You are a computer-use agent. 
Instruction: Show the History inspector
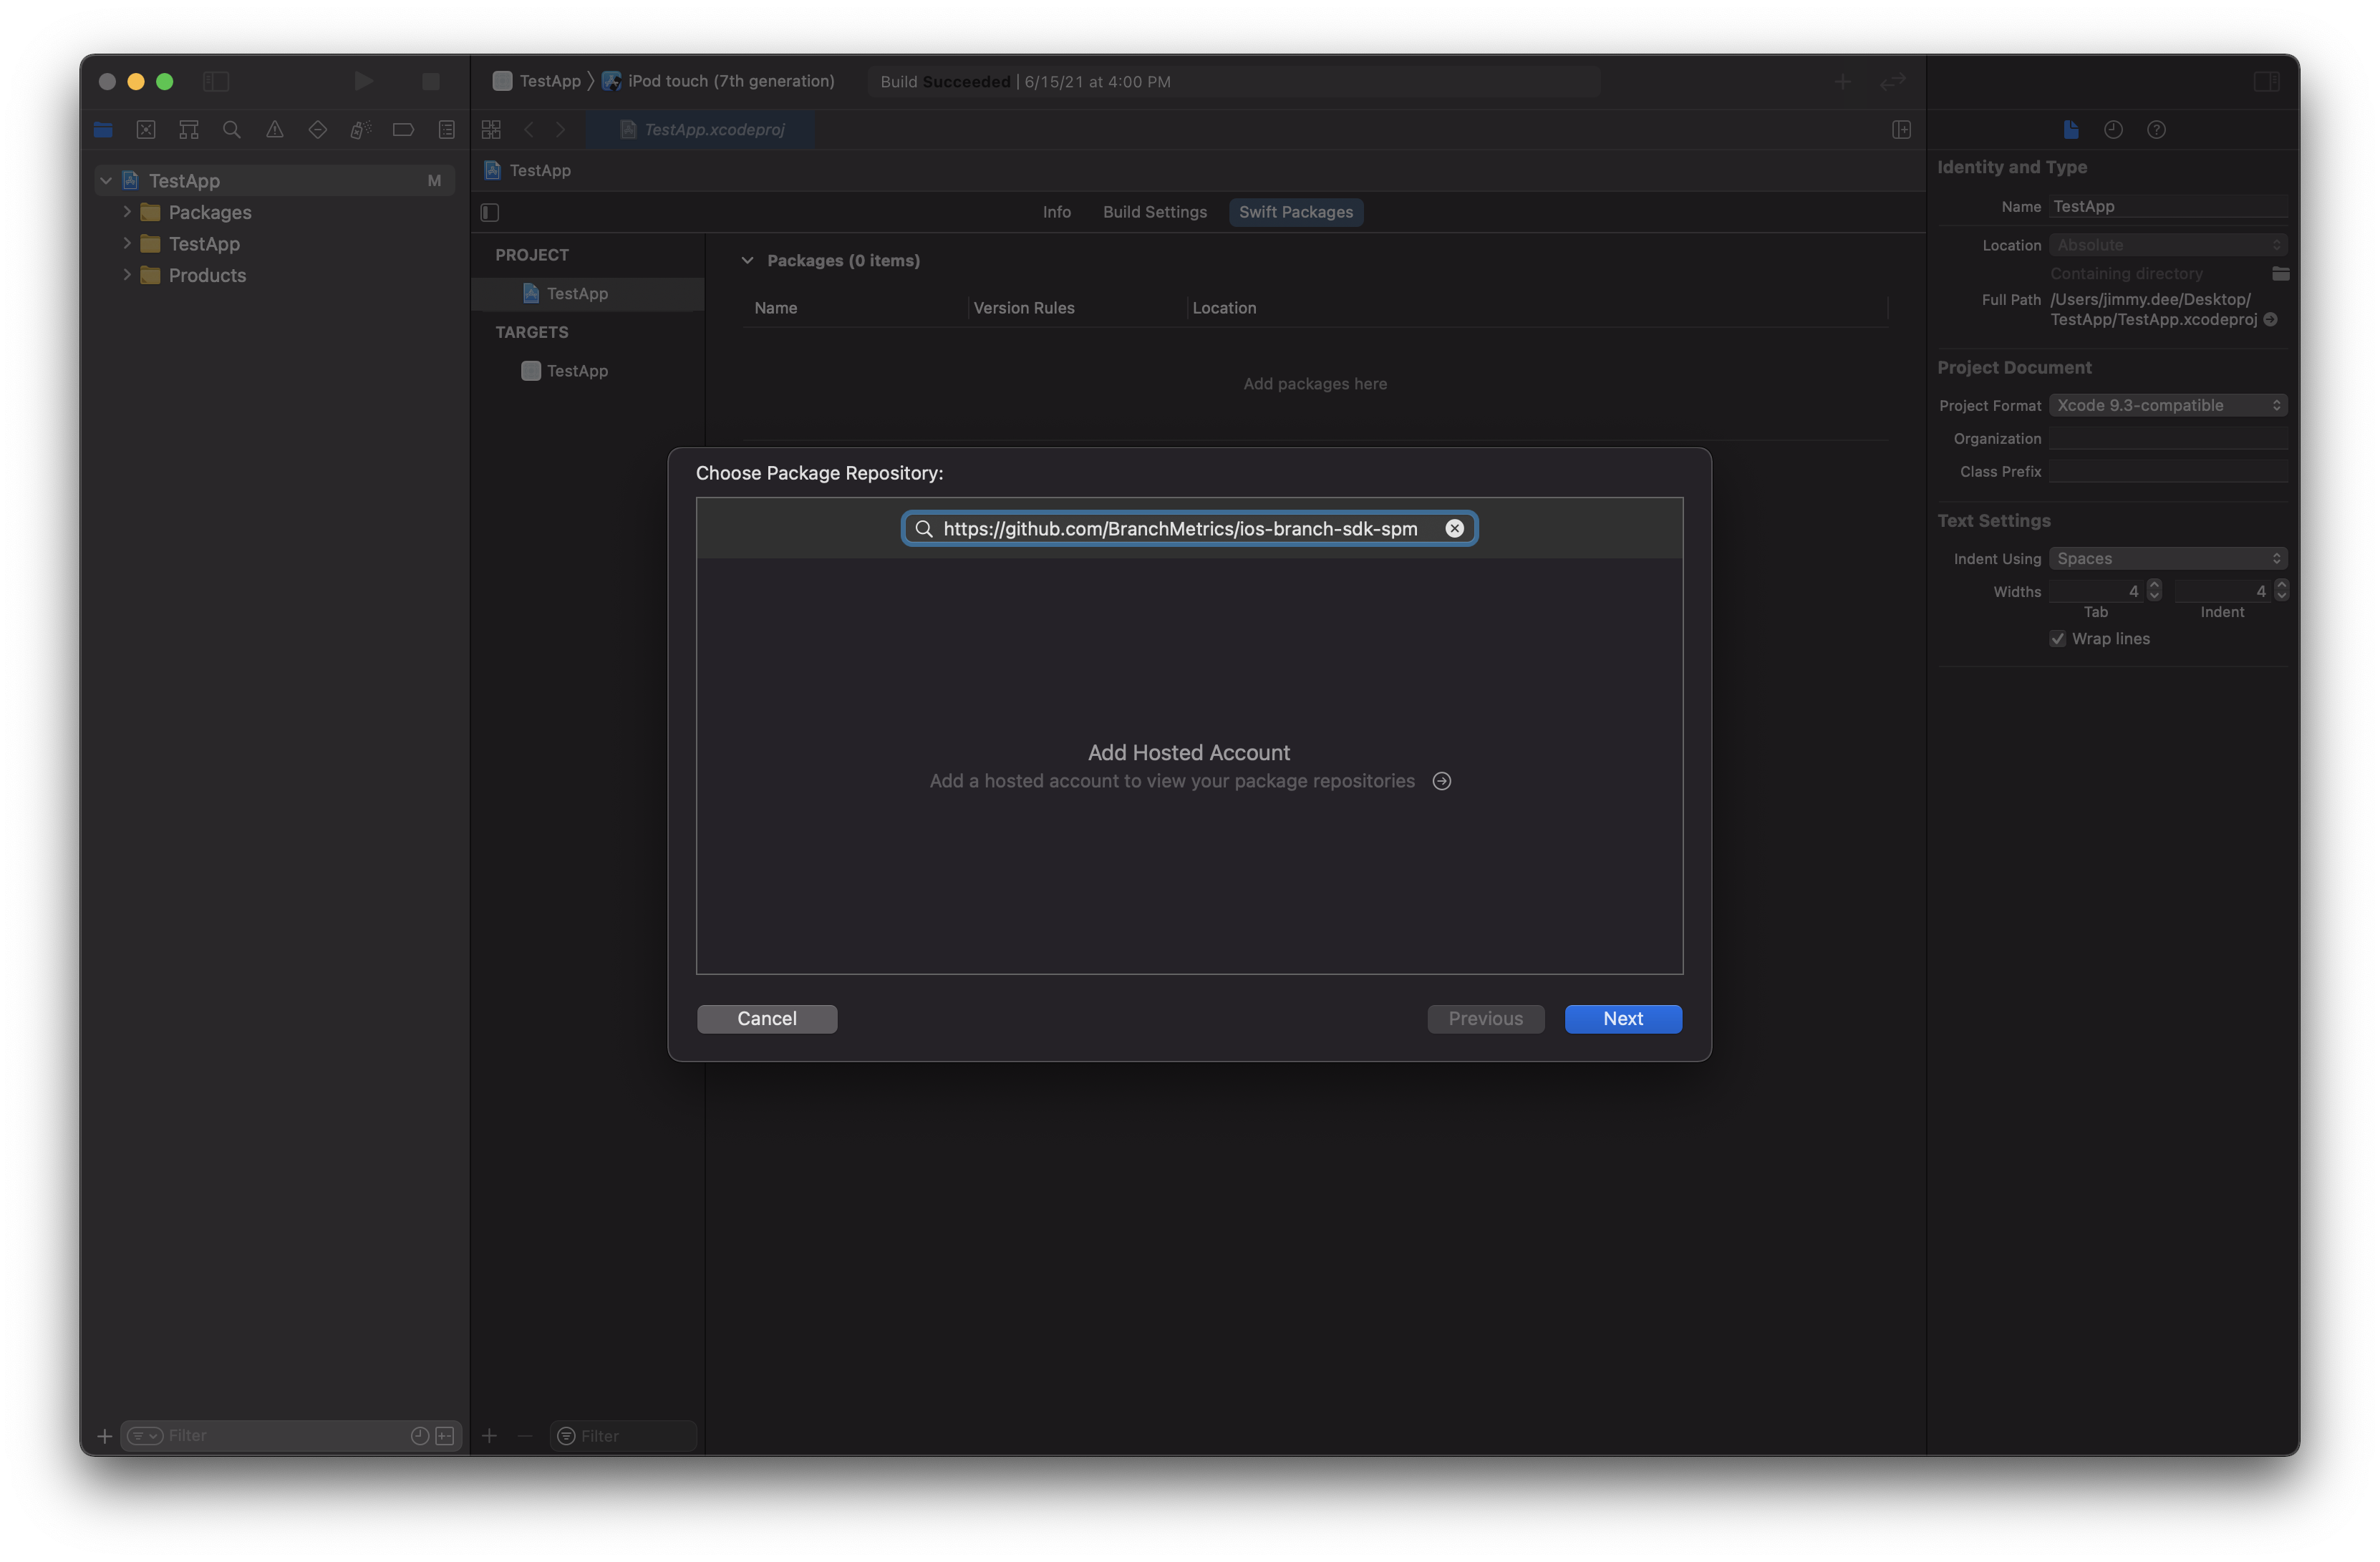[x=2113, y=130]
